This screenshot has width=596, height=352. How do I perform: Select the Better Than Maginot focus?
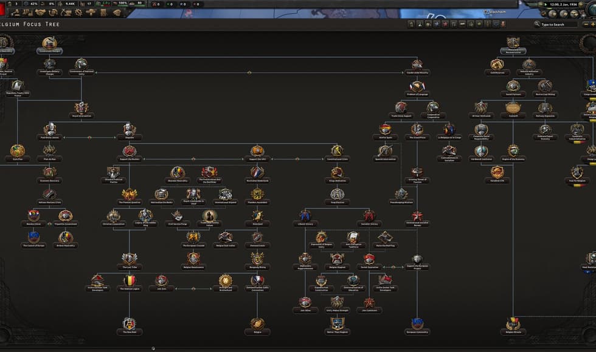pos(337,327)
